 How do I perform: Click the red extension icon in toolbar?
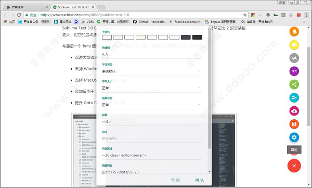click(x=298, y=15)
